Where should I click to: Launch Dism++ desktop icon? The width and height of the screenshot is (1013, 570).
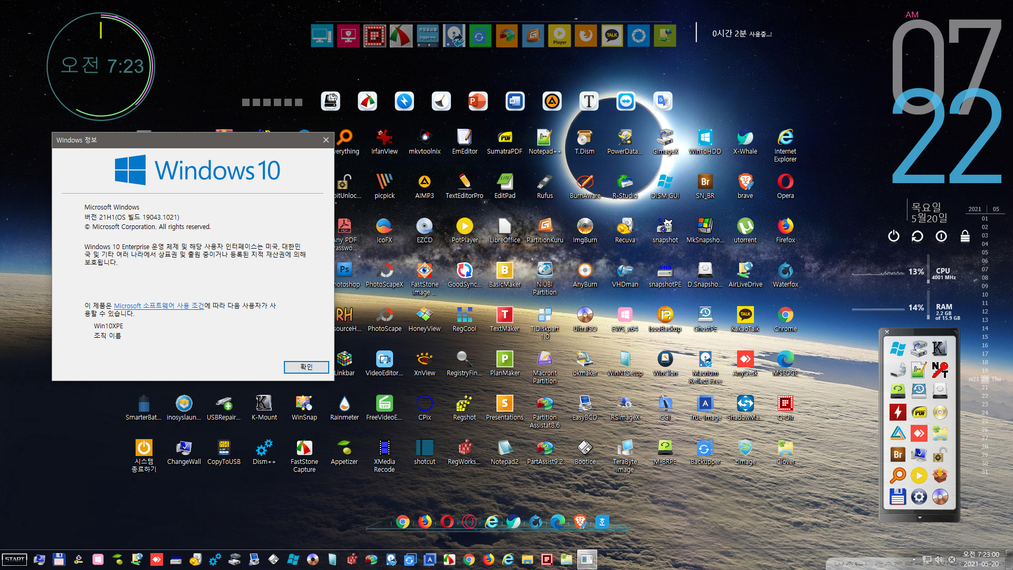tap(264, 452)
